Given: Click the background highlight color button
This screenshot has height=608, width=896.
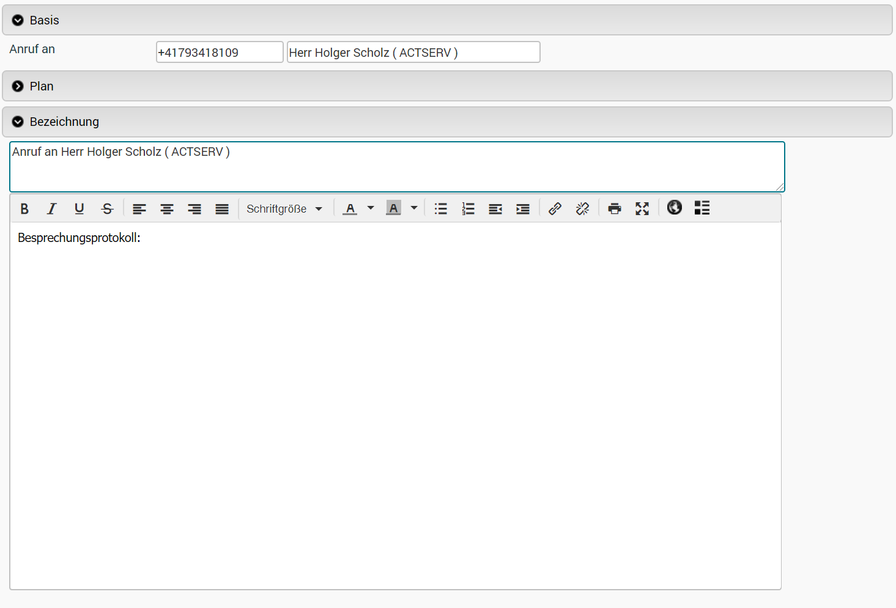Looking at the screenshot, I should (393, 208).
